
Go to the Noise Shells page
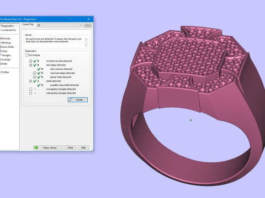click(x=7, y=47)
